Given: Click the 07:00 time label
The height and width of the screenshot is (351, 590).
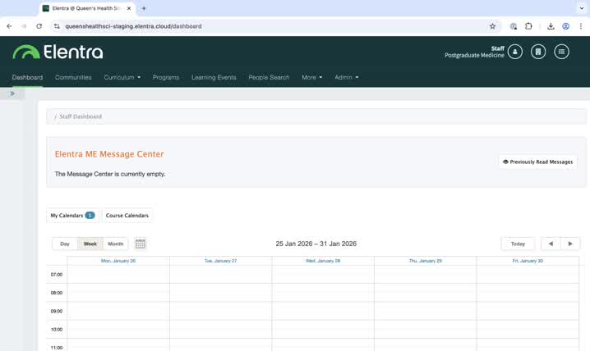Looking at the screenshot, I should click(x=57, y=275).
